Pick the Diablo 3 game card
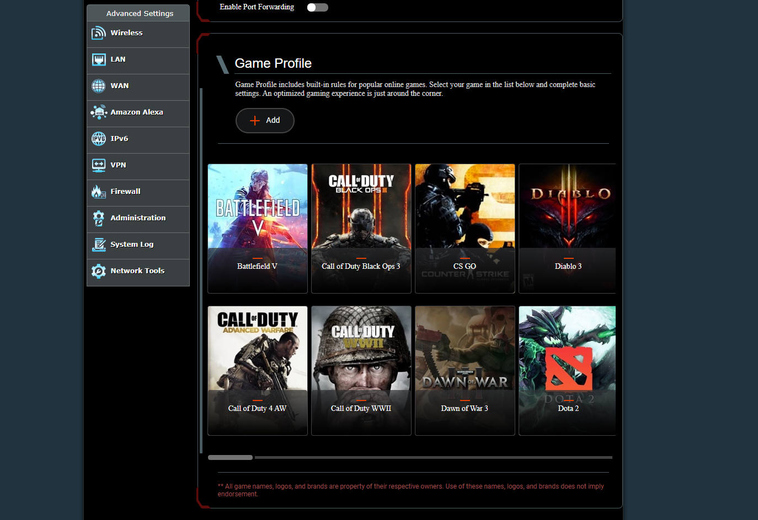This screenshot has height=520, width=758. [x=567, y=229]
